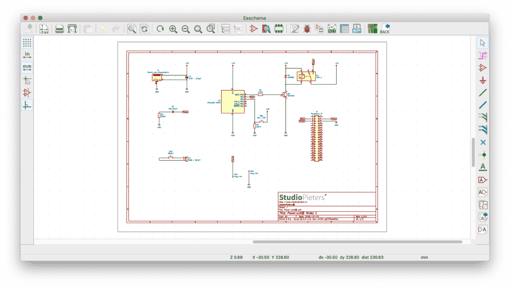Select the Place hierarchical label tool
The height and width of the screenshot is (288, 510).
click(483, 192)
